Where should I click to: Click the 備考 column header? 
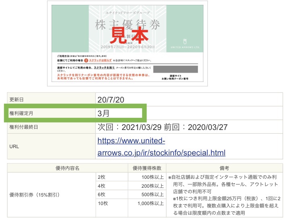224,168
